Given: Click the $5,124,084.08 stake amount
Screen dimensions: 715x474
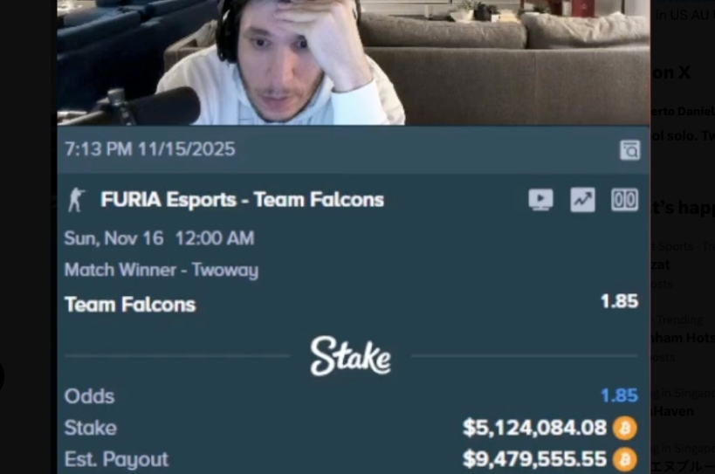Looking at the screenshot, I should tap(534, 428).
